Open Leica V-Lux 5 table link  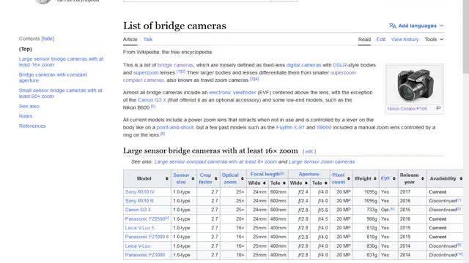(139, 228)
